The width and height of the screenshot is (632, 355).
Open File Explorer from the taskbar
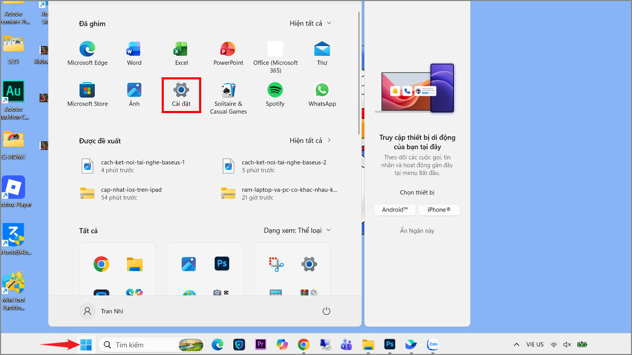coord(368,344)
